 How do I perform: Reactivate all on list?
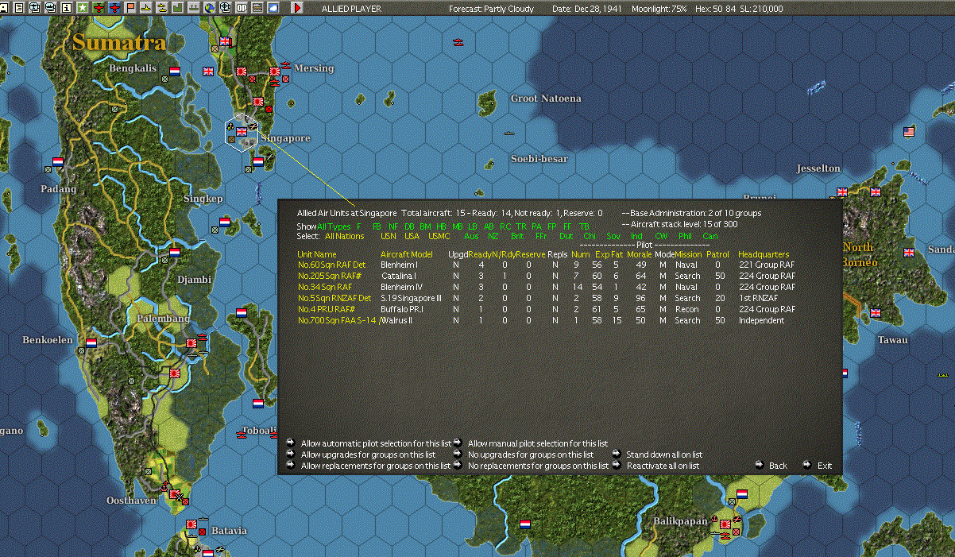(x=663, y=466)
